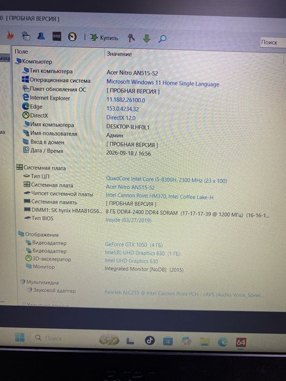286x381 pixels.
Task: Open the Copilot taskbar icon
Action: tap(186, 341)
